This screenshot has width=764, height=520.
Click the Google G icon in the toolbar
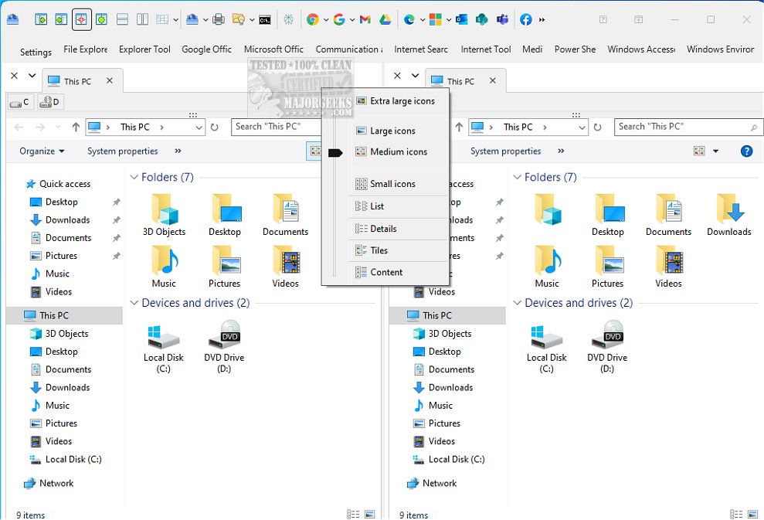(x=339, y=19)
